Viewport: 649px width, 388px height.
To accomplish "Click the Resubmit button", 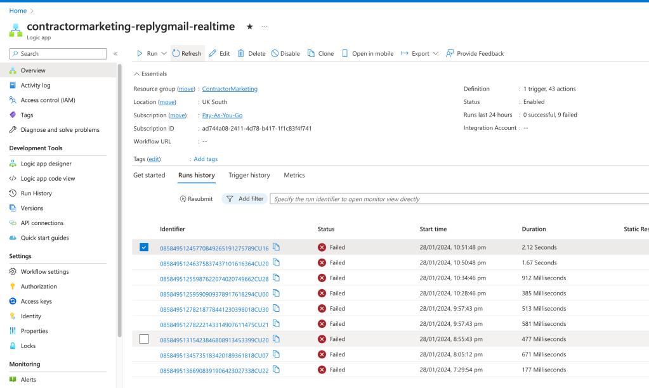I will coord(196,199).
